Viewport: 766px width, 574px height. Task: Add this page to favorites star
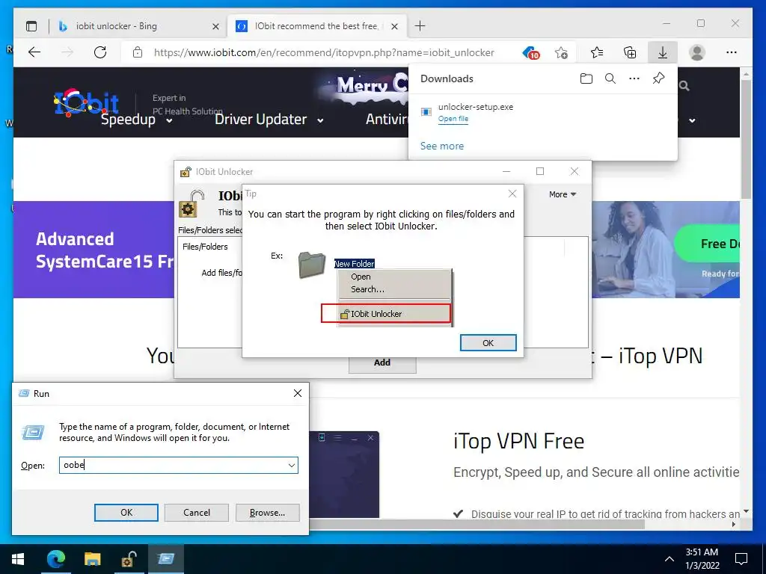click(x=561, y=52)
